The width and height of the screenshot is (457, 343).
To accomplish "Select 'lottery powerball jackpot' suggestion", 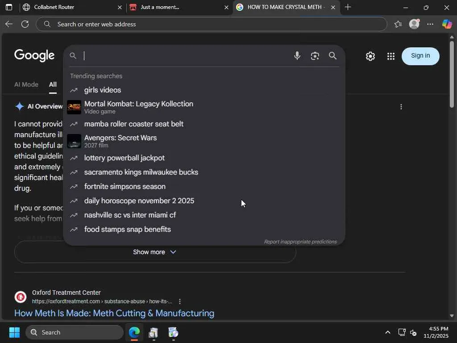I will pos(204,158).
